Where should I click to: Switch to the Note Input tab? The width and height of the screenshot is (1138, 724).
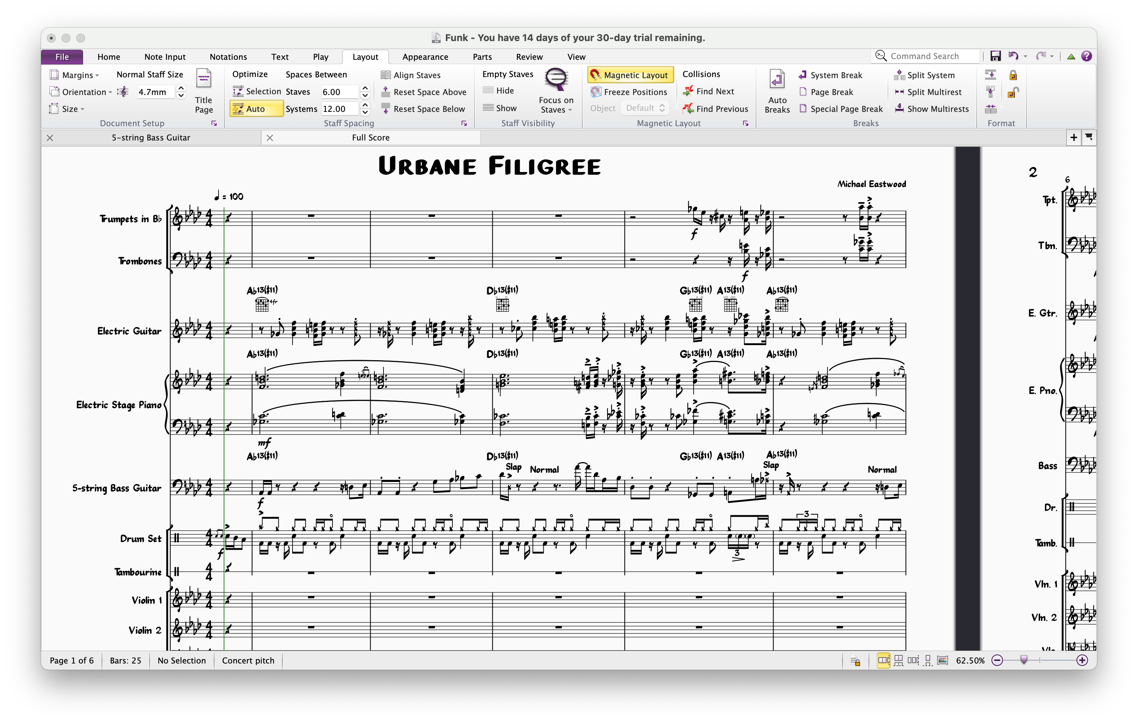pos(165,57)
